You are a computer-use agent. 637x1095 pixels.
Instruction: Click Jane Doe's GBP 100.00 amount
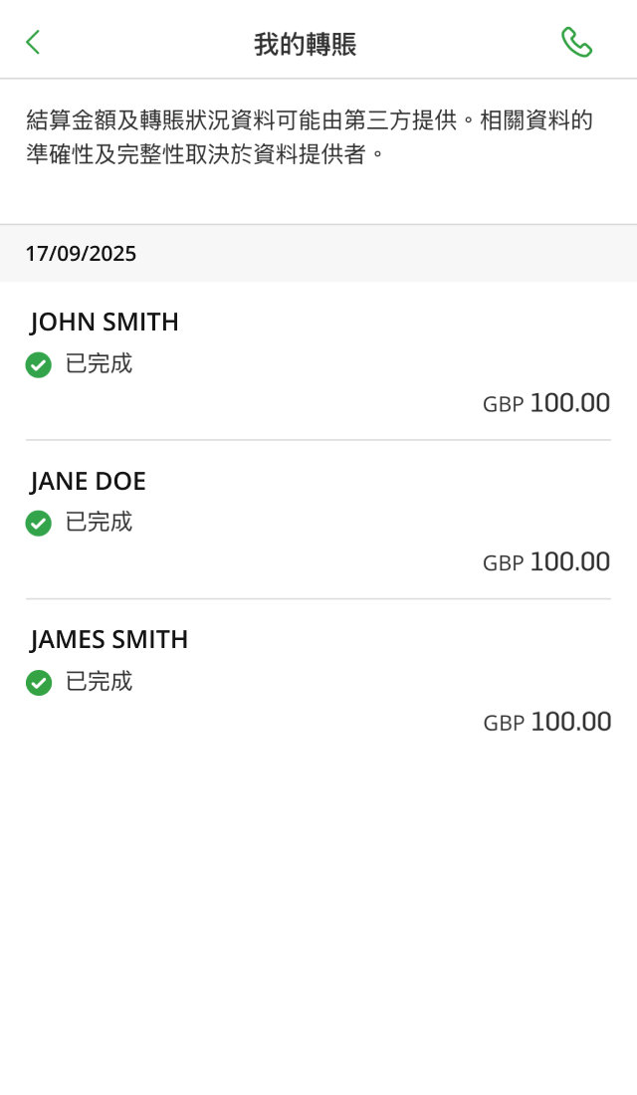(x=546, y=562)
